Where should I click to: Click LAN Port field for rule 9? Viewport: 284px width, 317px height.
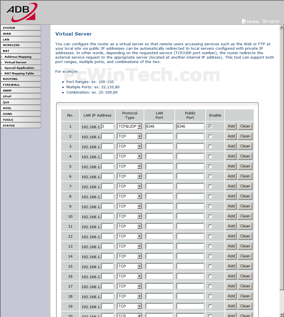[159, 206]
